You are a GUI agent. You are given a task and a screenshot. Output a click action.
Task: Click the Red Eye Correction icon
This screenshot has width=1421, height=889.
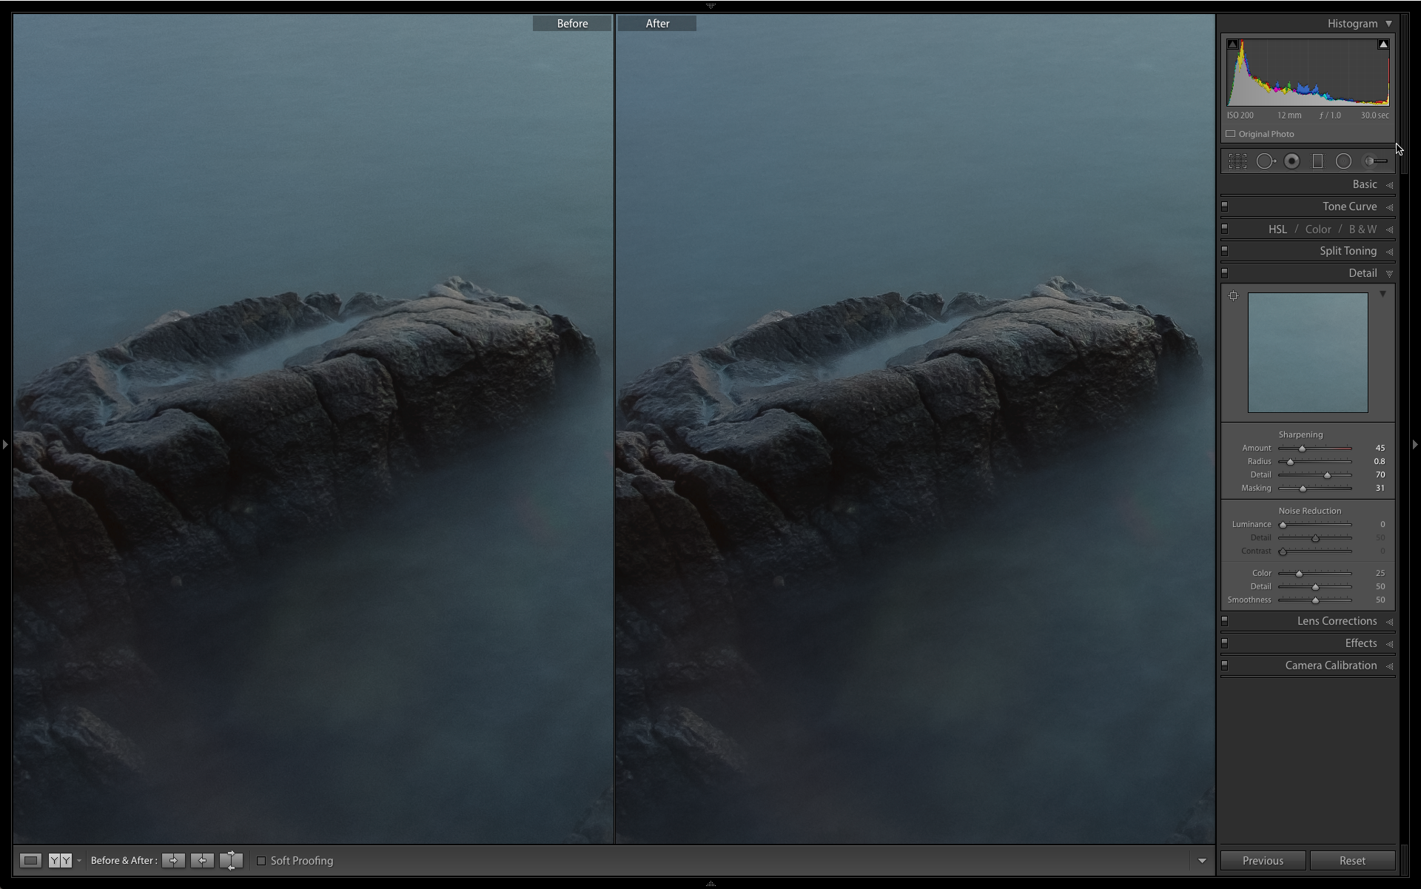[x=1292, y=161]
